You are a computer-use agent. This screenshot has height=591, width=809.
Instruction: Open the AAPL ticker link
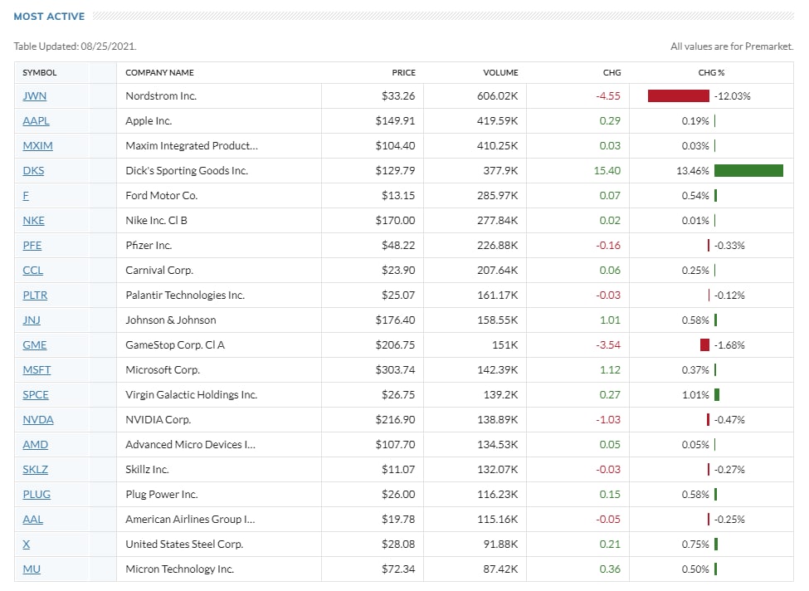(x=37, y=121)
